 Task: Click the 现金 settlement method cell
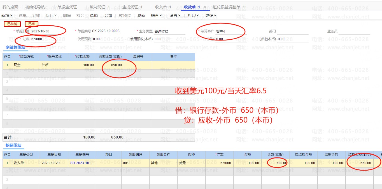pos(26,65)
